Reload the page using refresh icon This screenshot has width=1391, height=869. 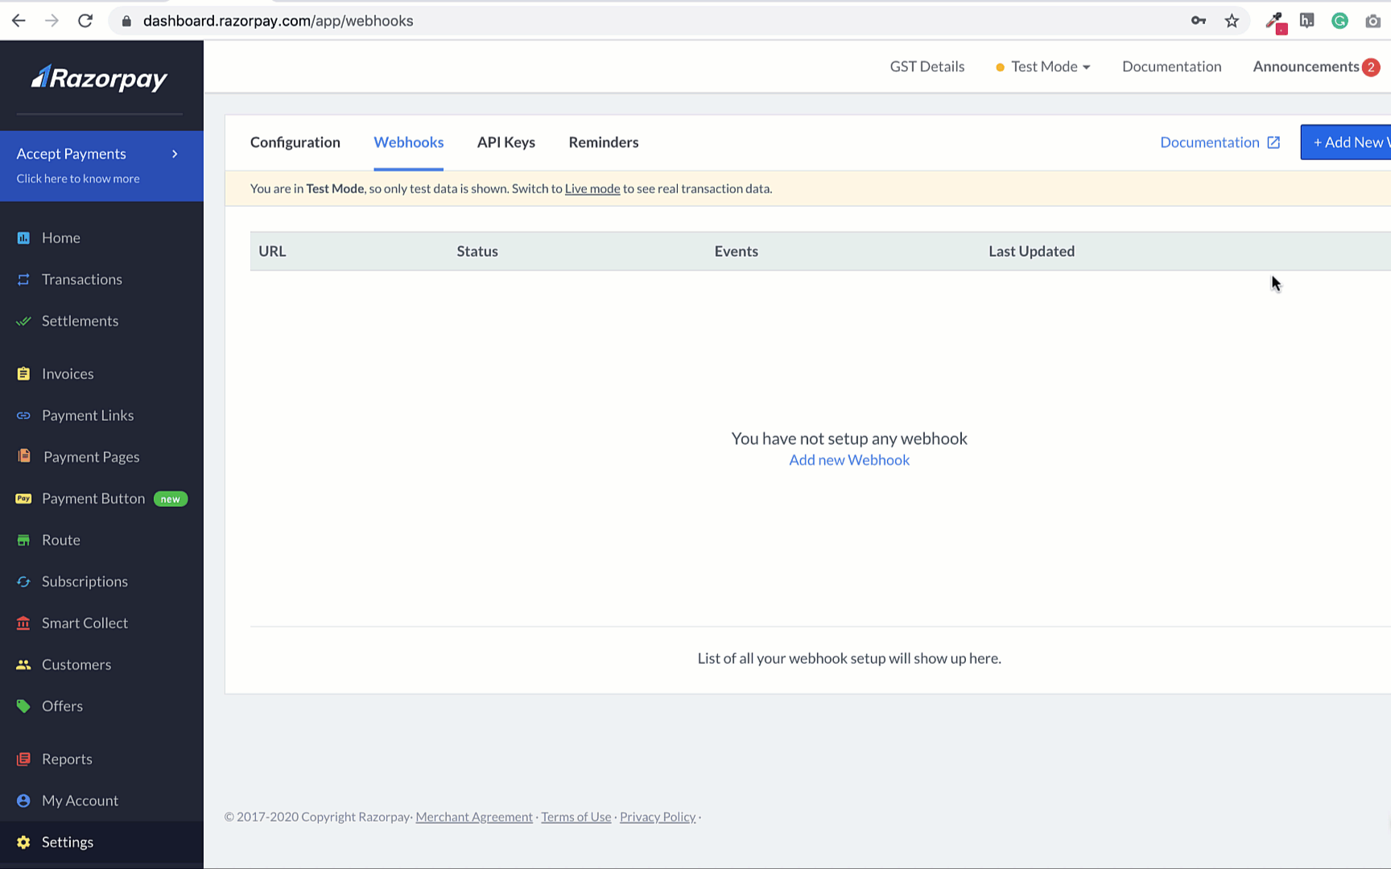[85, 21]
